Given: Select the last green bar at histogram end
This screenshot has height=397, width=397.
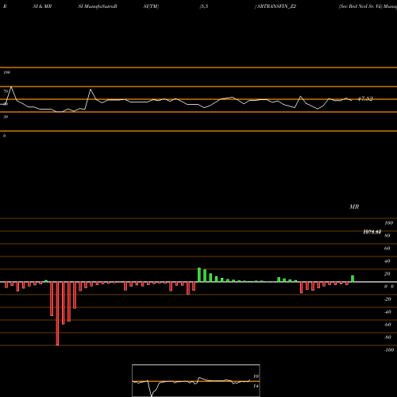Looking at the screenshot, I should click(353, 279).
